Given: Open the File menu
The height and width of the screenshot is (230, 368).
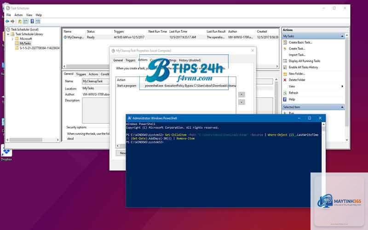Looking at the screenshot, I should coord(8,15).
